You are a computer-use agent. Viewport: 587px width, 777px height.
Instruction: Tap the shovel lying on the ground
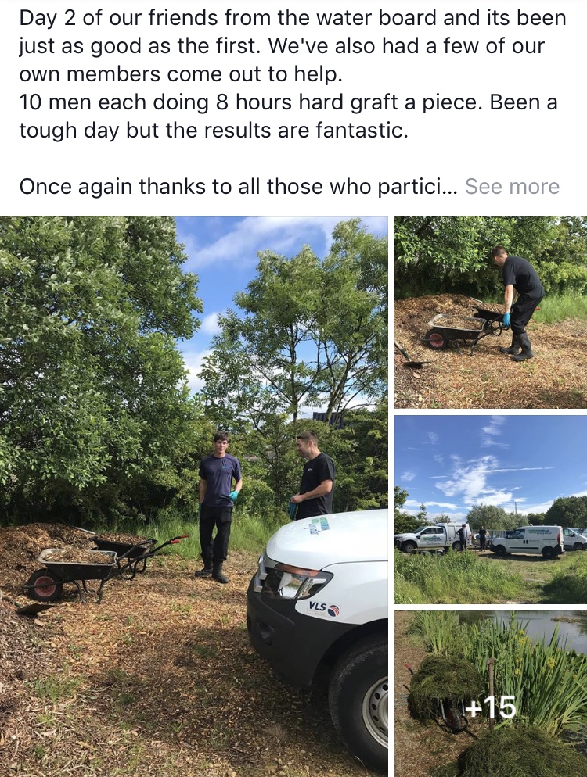click(x=411, y=356)
